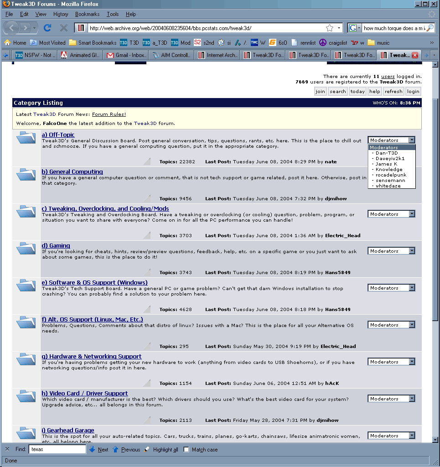Click the s2nd bookmark
Image resolution: width=440 pixels, height=467 pixels.
[204, 42]
